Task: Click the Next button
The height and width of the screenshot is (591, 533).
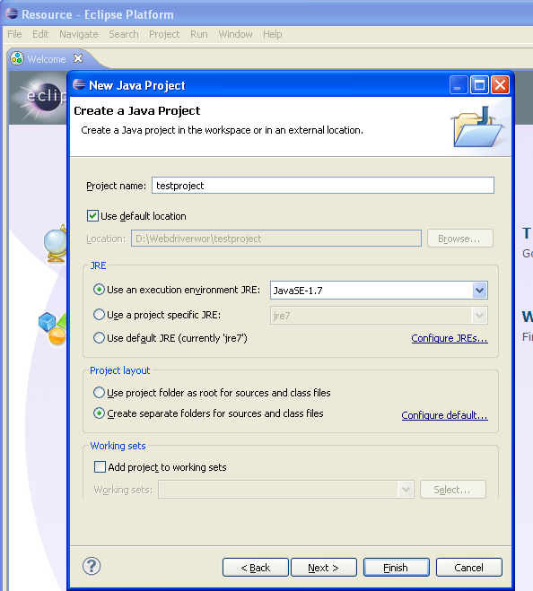Action: [x=324, y=568]
